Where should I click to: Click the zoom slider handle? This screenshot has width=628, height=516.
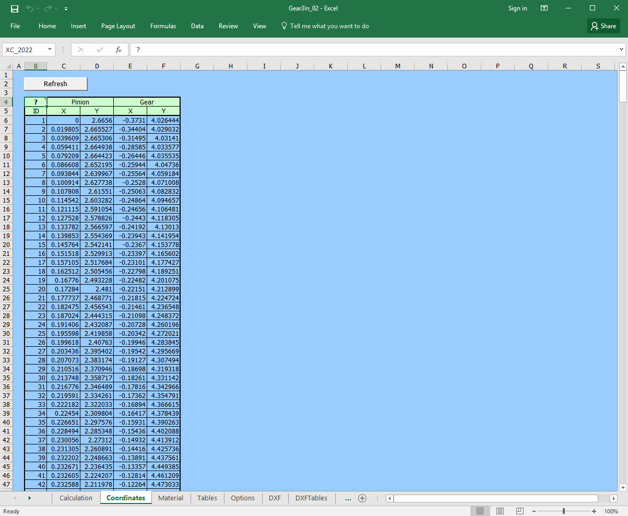coord(564,511)
